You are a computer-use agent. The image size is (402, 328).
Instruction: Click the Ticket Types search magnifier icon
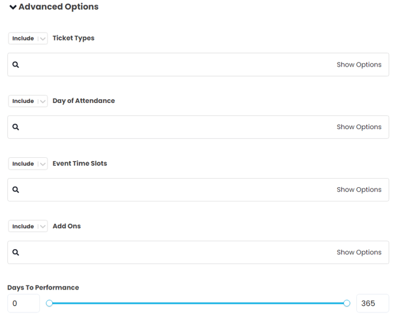pyautogui.click(x=16, y=65)
